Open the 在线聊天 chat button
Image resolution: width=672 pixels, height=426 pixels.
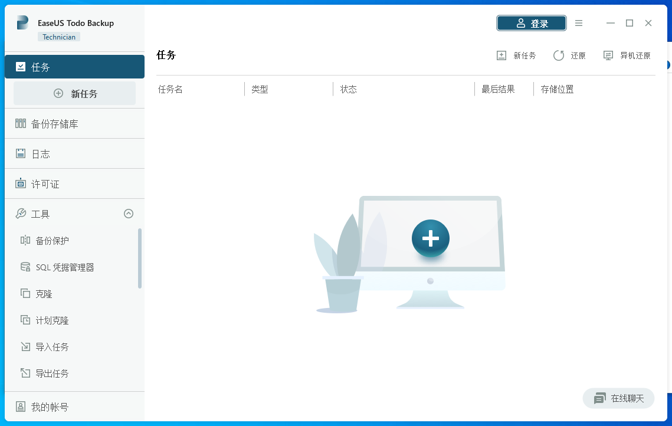click(618, 399)
